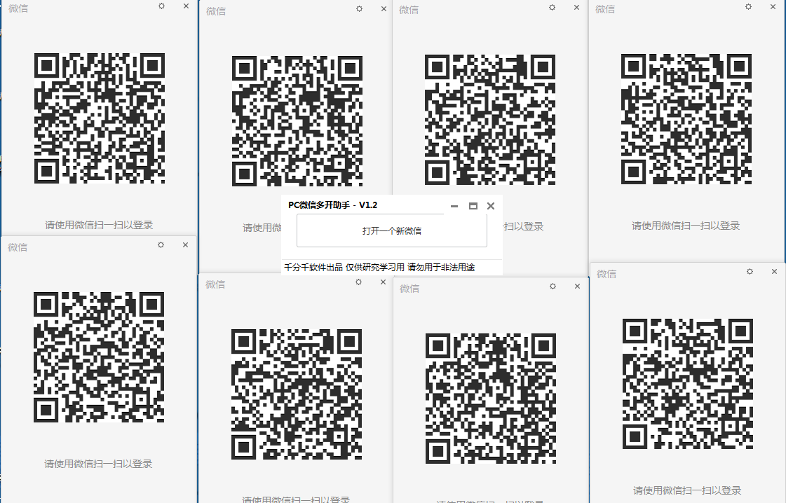Screen dimensions: 786x503
Task: Click the QR code in top-row second 微信 window
Action: [297, 120]
